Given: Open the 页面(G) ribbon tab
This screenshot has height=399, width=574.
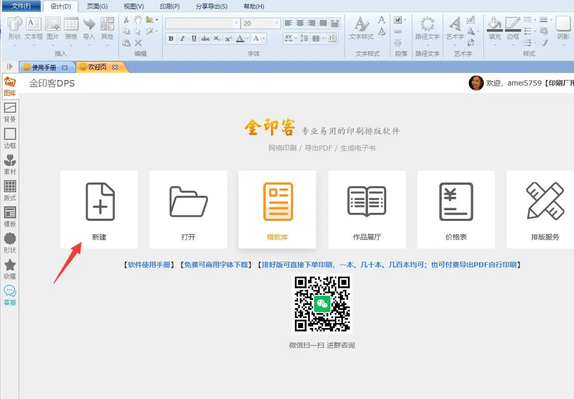Looking at the screenshot, I should pos(97,6).
